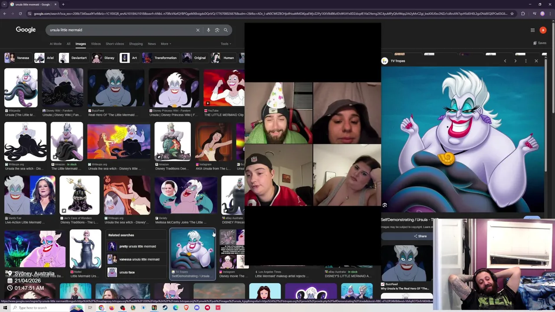Open the Windows Start menu
This screenshot has height=312, width=555.
tap(5, 308)
